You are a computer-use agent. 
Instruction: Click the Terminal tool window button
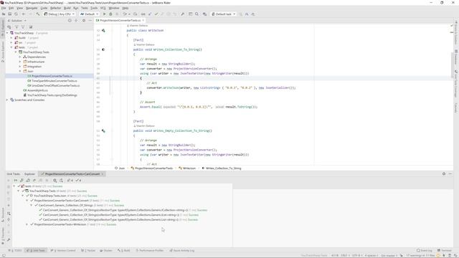pyautogui.click(x=445, y=250)
